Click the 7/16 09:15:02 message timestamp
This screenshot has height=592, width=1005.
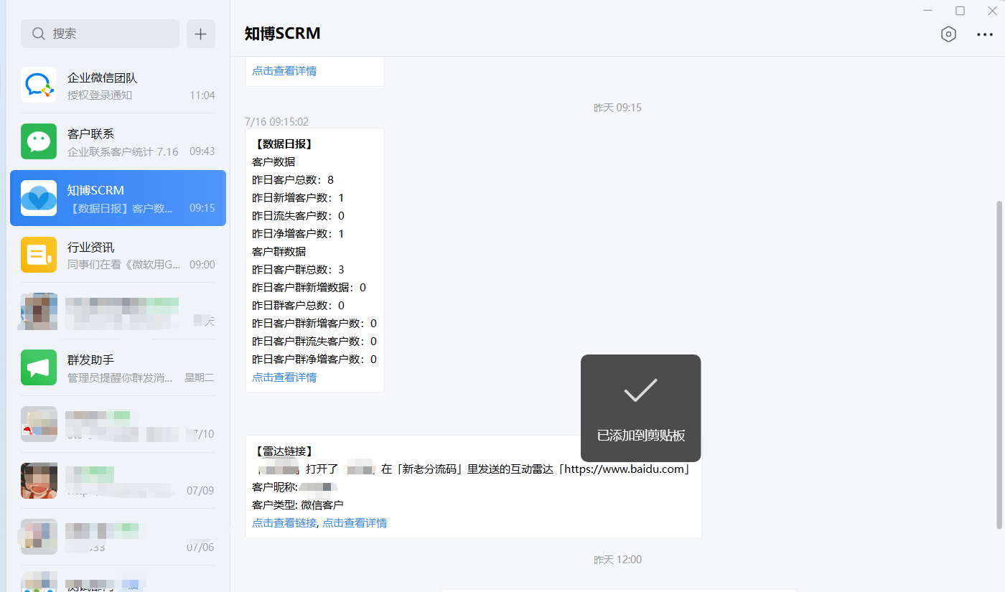coord(276,122)
